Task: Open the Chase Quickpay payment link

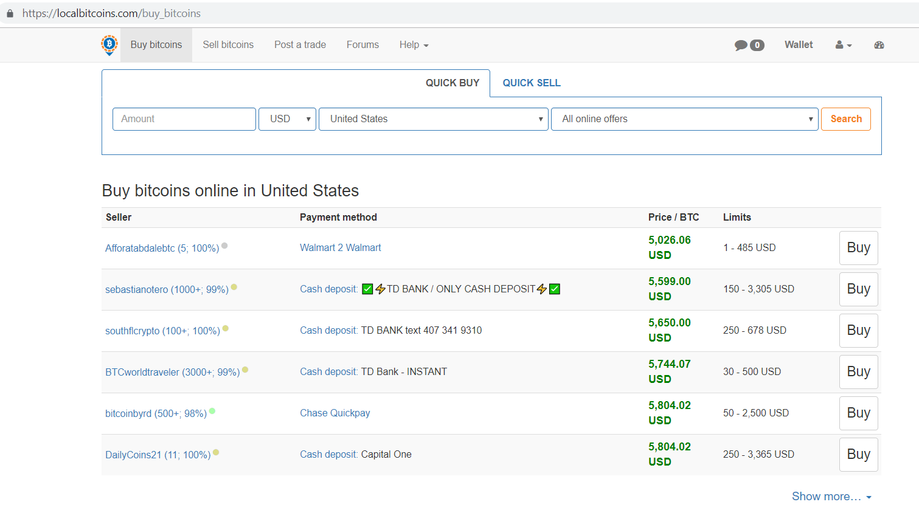Action: pos(335,413)
